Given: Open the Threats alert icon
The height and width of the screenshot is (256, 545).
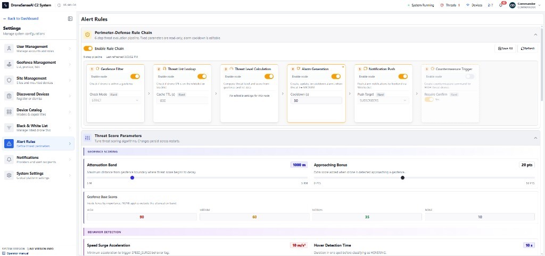Looking at the screenshot, I should pos(442,5).
